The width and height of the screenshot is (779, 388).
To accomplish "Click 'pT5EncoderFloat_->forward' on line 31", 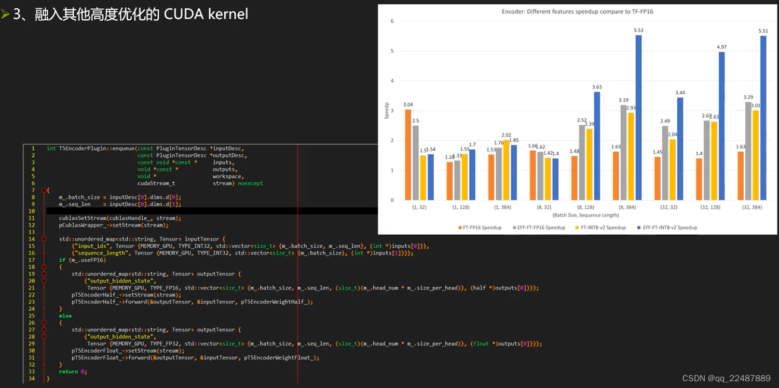I will click(x=111, y=358).
